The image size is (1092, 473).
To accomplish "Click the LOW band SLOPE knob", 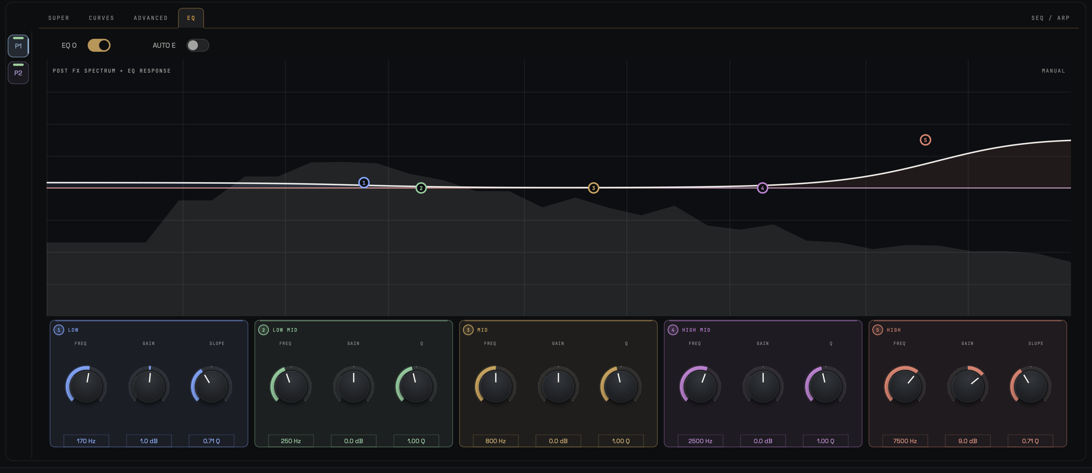I will (x=211, y=385).
